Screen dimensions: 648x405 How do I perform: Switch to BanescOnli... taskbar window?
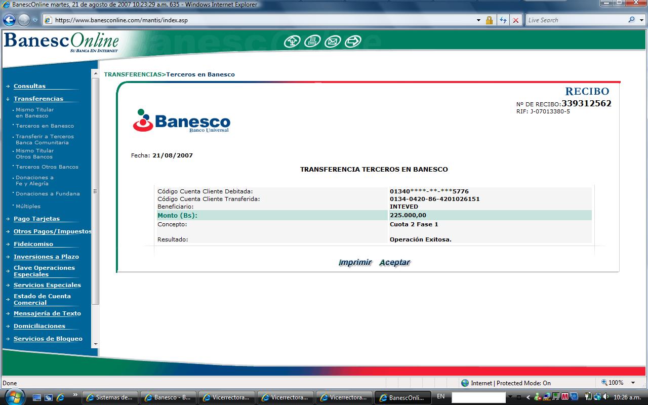[x=402, y=397]
